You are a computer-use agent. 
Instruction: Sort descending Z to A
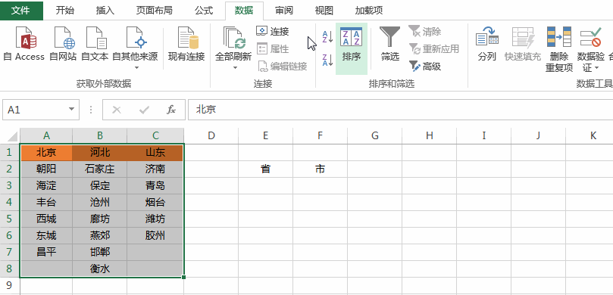tap(327, 60)
